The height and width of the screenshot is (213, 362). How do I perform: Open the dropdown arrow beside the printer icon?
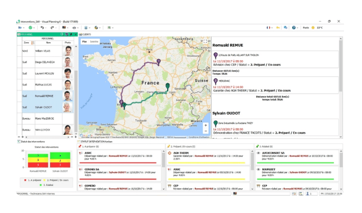[78, 28]
